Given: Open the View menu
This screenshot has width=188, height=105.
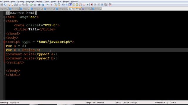Looking at the screenshot, I should tap(13, 1).
